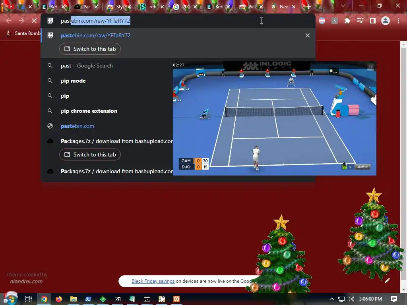The height and width of the screenshot is (305, 407).
Task: Open the Windows Start button
Action: [x=10, y=299]
